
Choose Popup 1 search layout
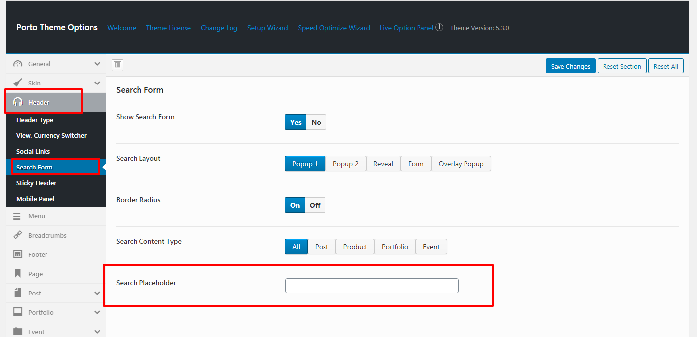(x=305, y=164)
